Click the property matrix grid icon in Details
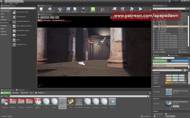The height and width of the screenshot is (118, 190). [x=185, y=70]
